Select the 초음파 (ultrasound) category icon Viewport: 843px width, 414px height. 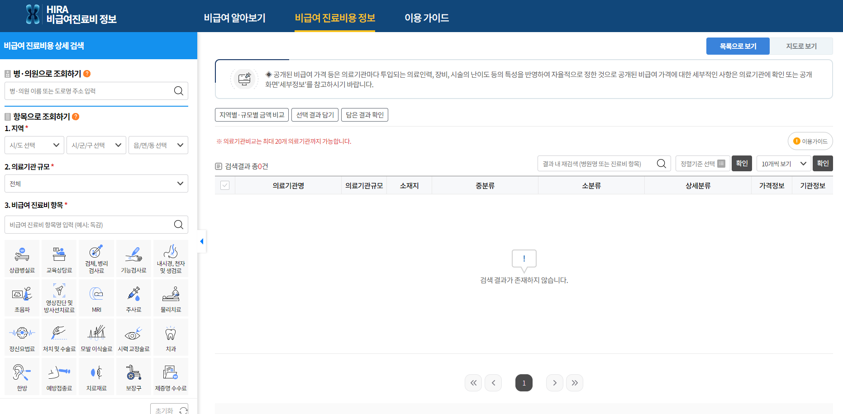(x=21, y=297)
